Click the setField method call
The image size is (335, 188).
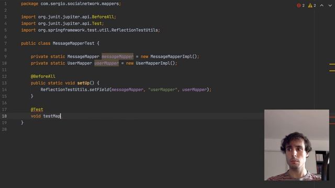coord(99,89)
